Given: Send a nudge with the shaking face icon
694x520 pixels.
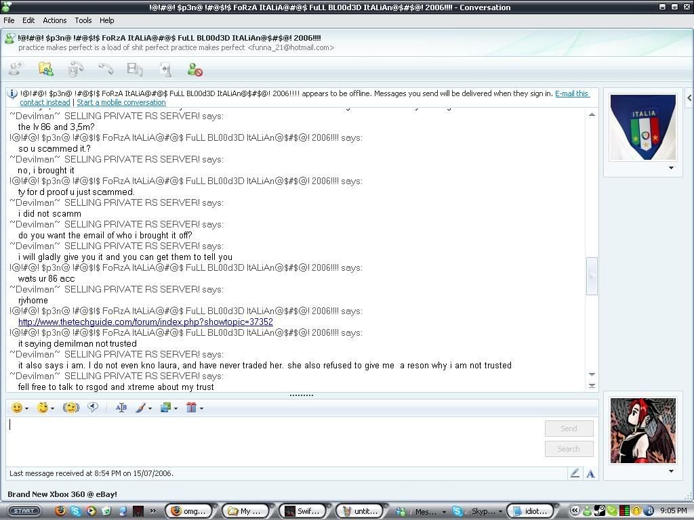Looking at the screenshot, I should (x=71, y=408).
